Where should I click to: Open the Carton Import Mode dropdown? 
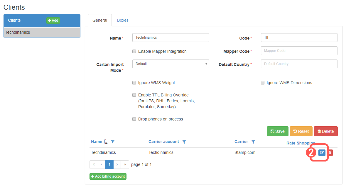click(x=171, y=64)
